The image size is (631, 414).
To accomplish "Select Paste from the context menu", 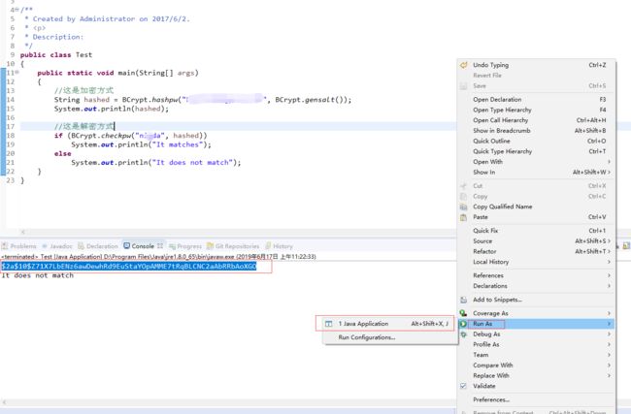I will point(537,217).
